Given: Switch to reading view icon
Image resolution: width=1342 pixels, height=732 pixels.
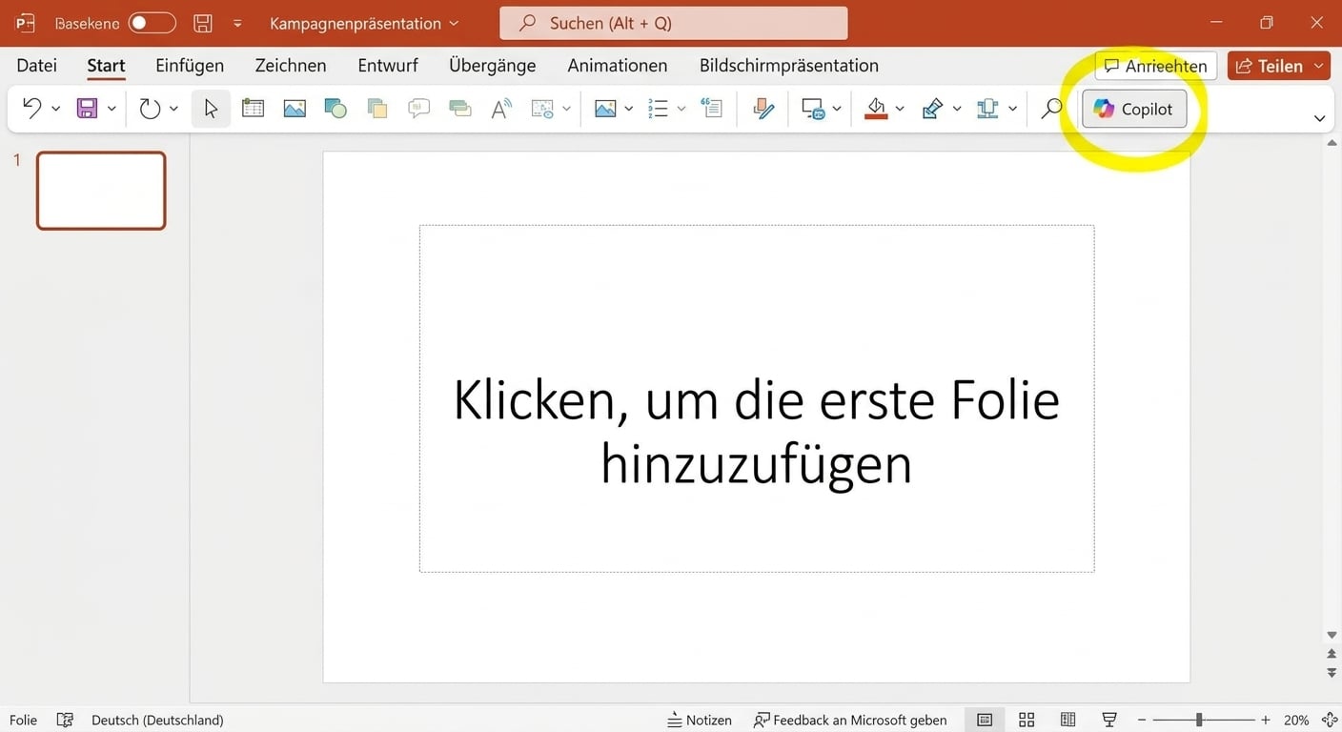Looking at the screenshot, I should [1068, 720].
